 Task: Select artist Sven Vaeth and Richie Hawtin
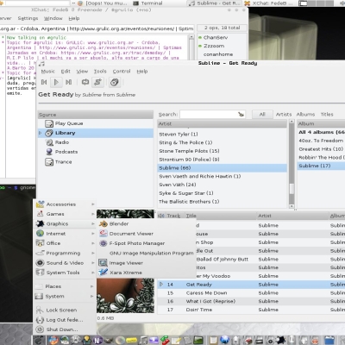tap(223, 176)
